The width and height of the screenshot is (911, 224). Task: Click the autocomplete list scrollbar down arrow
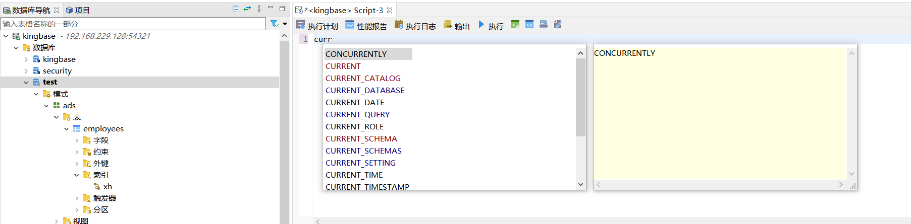[580, 184]
